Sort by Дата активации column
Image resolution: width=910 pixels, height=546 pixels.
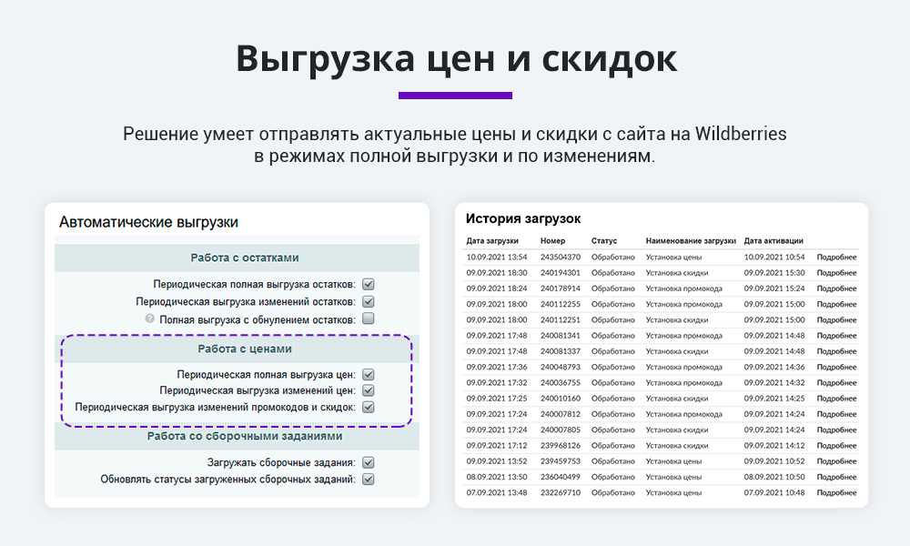(x=773, y=241)
